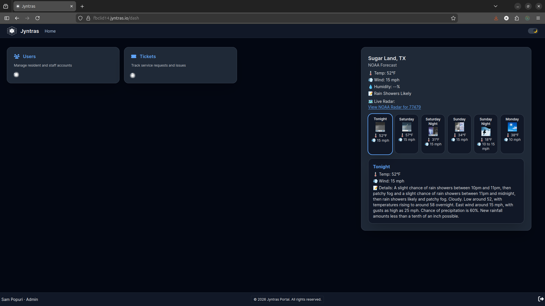Click View NOAA Radar for 77479 link

394,107
